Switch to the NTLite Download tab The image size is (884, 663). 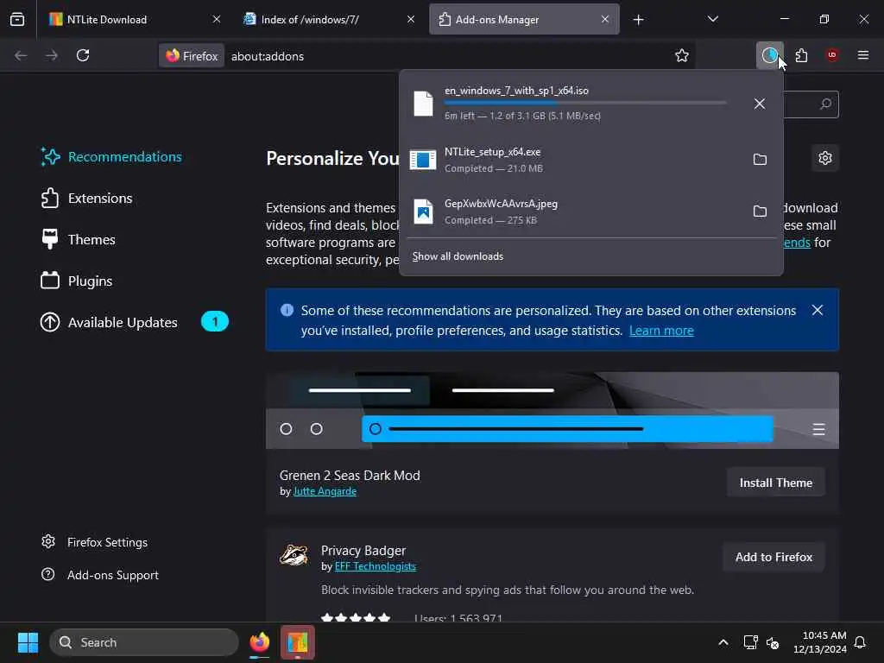(x=134, y=19)
